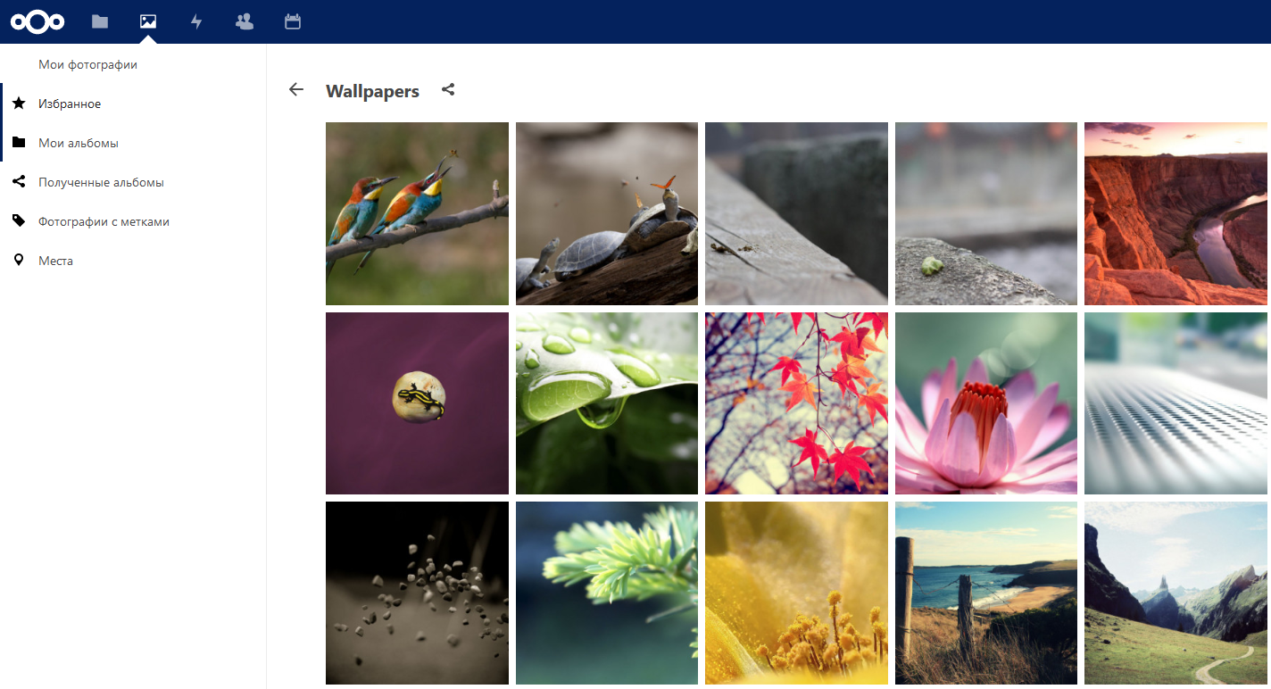Open the bee-eater birds photo
1271x689 pixels.
point(417,213)
